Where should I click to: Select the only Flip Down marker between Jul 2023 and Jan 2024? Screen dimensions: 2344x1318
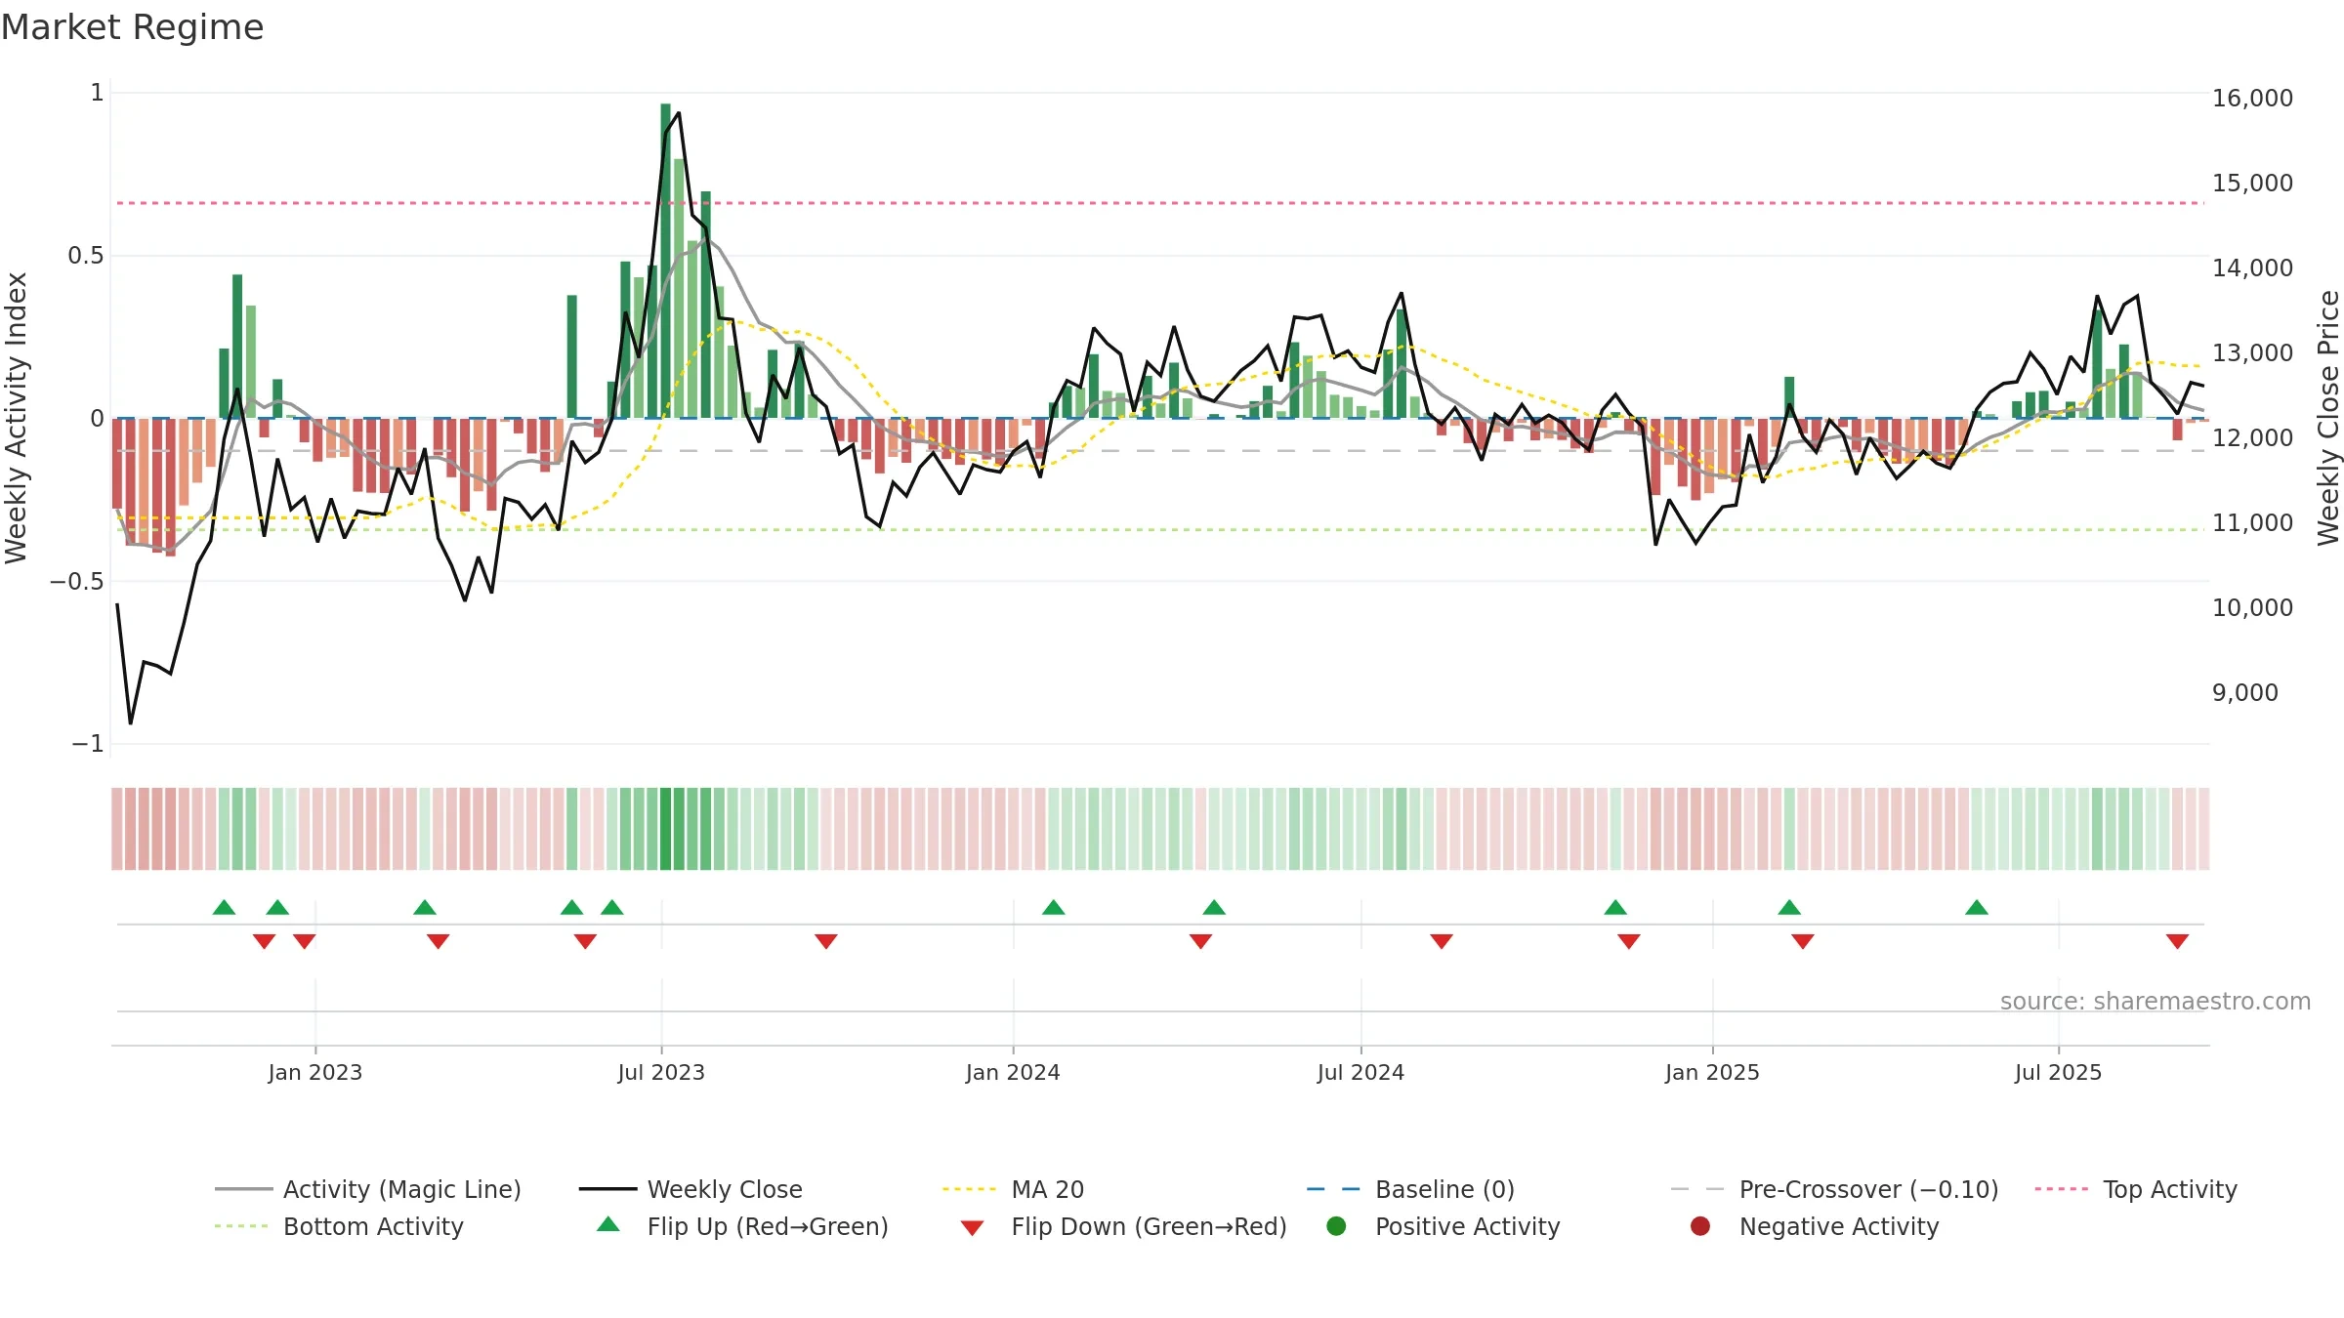[x=826, y=941]
